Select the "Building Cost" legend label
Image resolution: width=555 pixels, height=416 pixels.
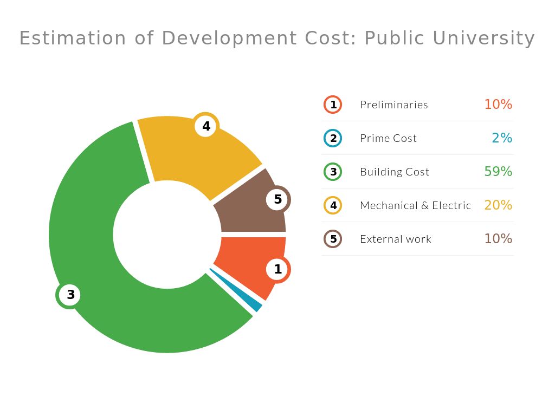(394, 172)
